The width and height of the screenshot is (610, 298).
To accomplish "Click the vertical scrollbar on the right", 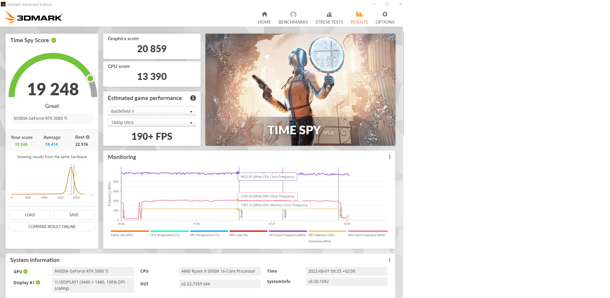I will coord(403,83).
